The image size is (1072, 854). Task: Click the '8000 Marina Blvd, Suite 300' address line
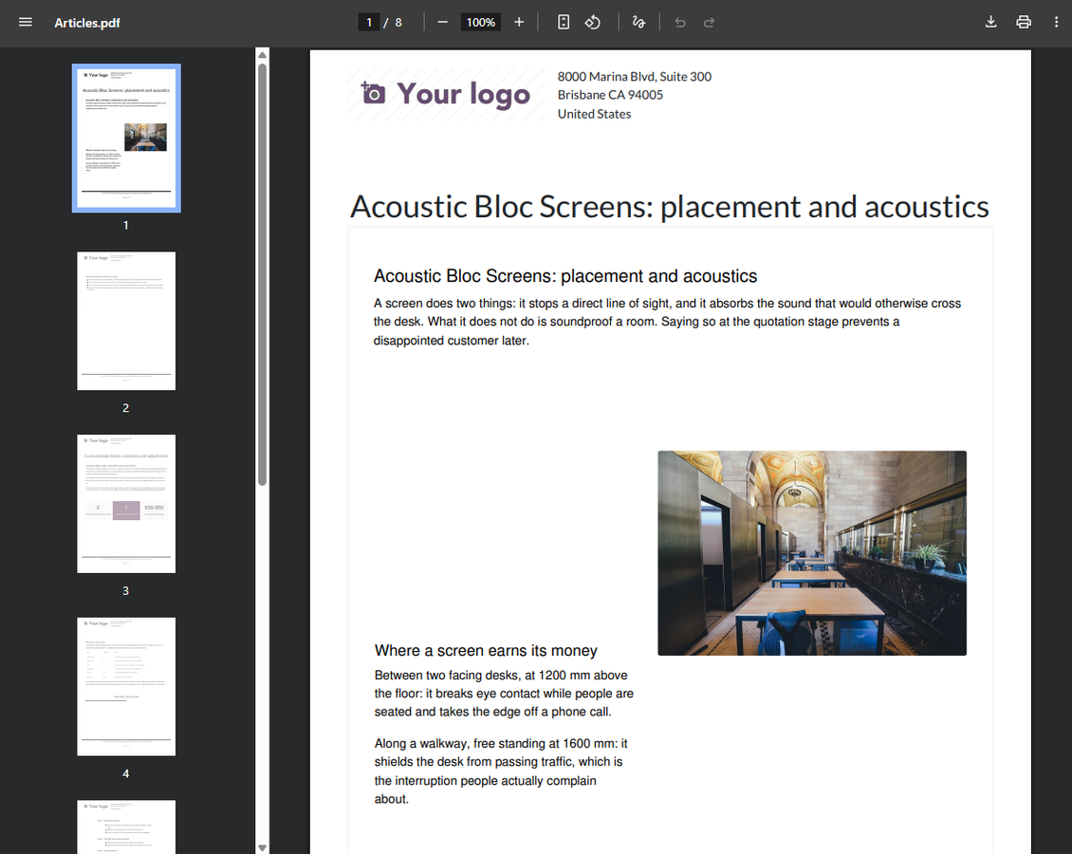(635, 77)
